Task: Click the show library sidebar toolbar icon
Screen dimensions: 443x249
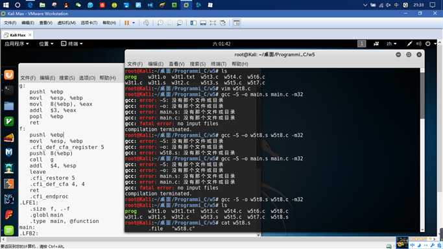Action: coord(193,23)
